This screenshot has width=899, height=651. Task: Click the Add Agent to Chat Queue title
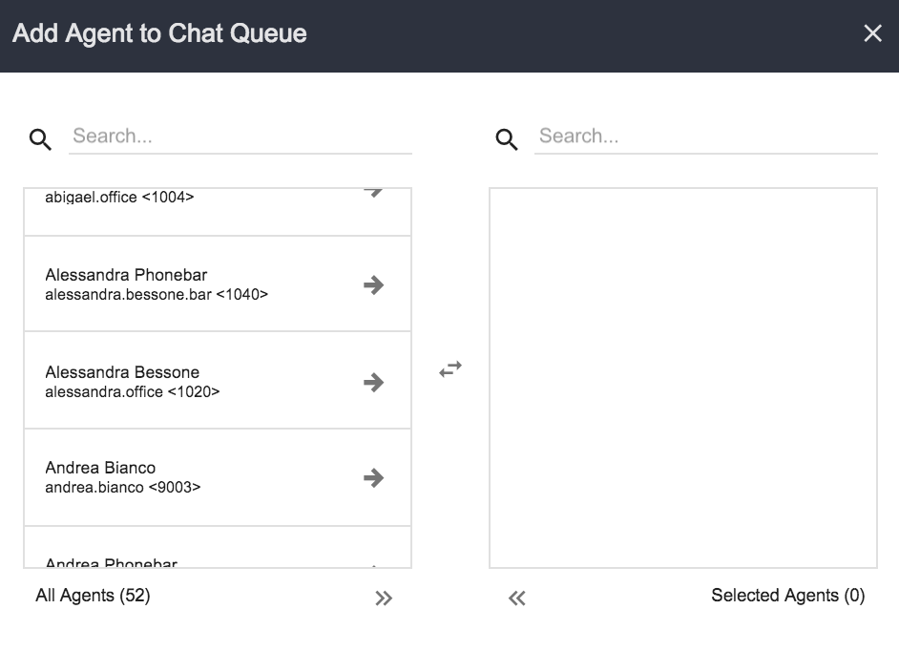point(159,33)
